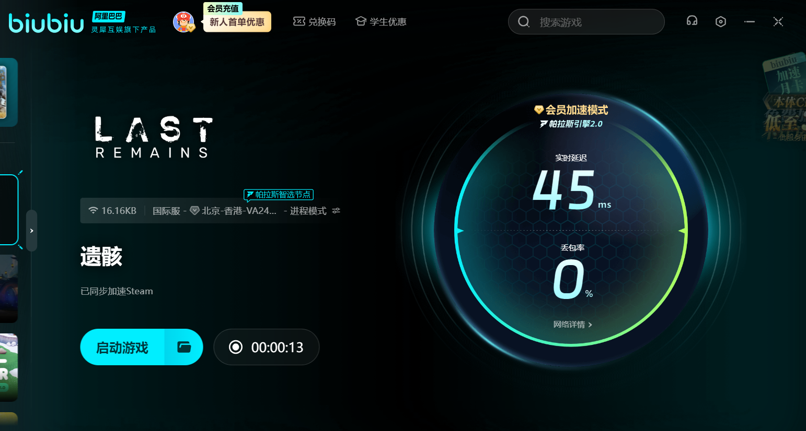Image resolution: width=806 pixels, height=431 pixels.
Task: Open the game folder icon beside 启动游戏
Action: pyautogui.click(x=184, y=347)
